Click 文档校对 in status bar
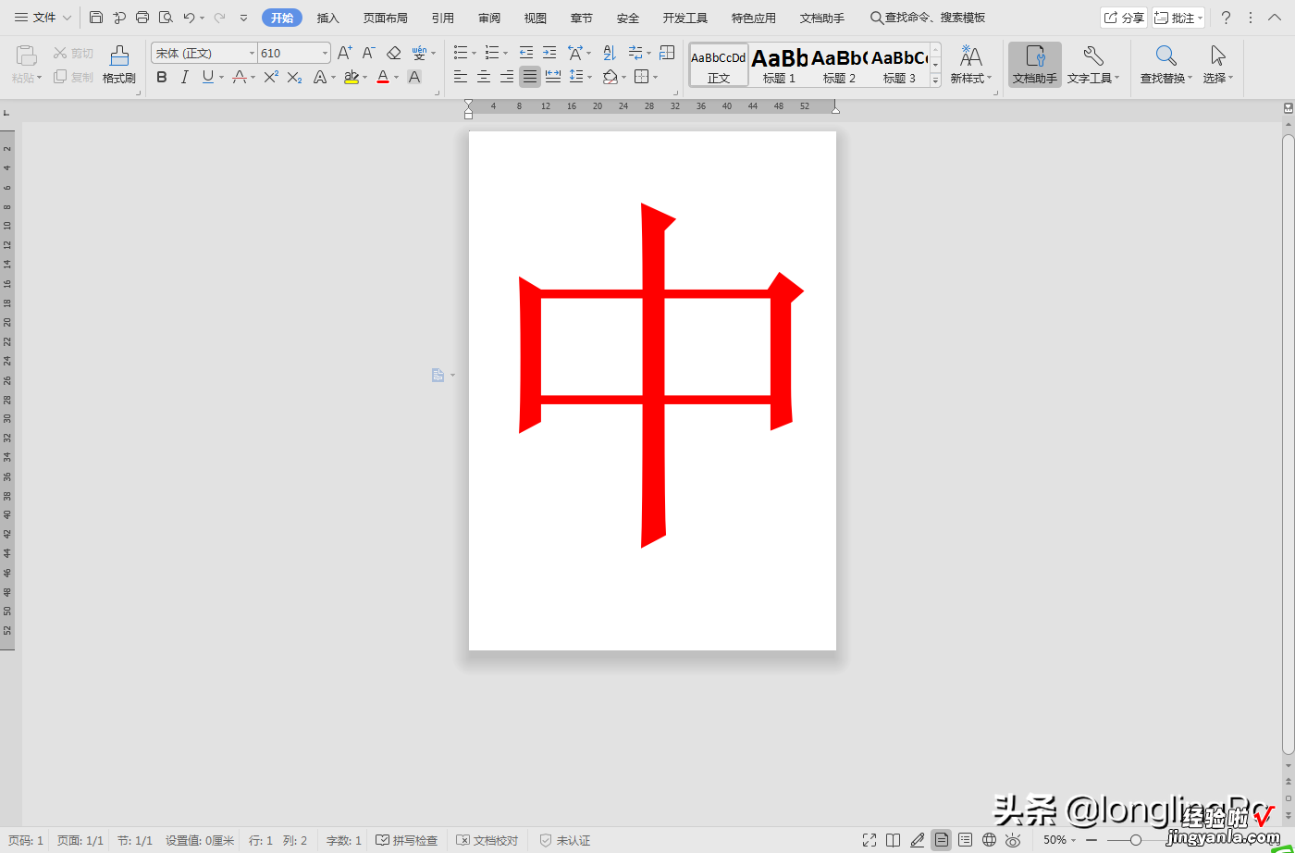The height and width of the screenshot is (853, 1295). 487,840
